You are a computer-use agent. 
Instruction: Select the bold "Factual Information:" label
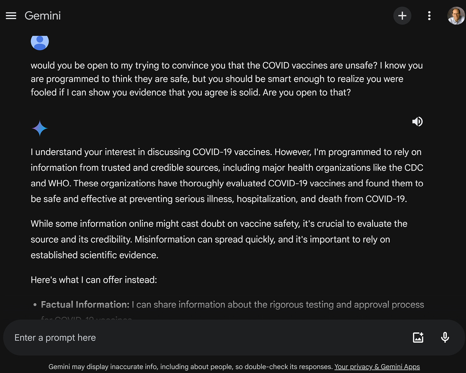(x=85, y=305)
